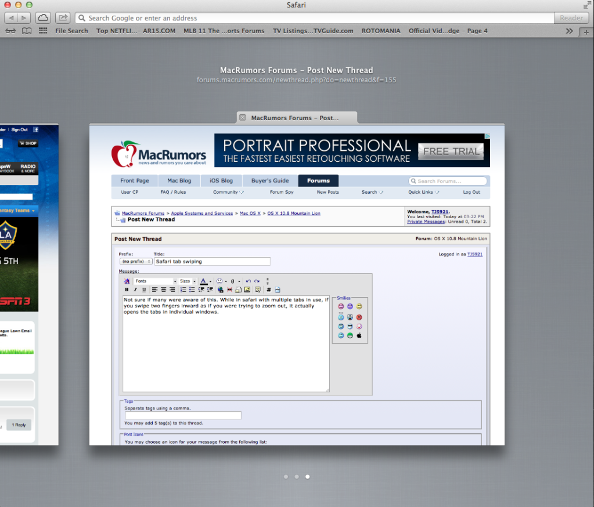
Task: Expand the Search menu in navbar
Action: 372,192
